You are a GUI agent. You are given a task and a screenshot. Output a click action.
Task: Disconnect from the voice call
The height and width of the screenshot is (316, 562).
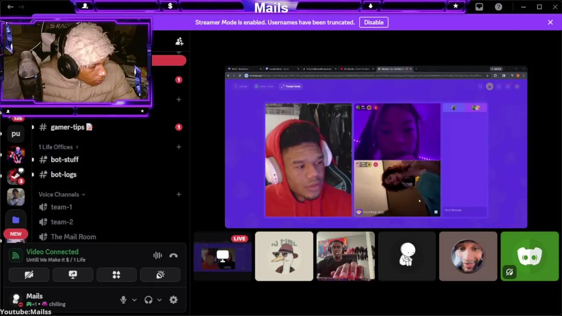coord(173,255)
